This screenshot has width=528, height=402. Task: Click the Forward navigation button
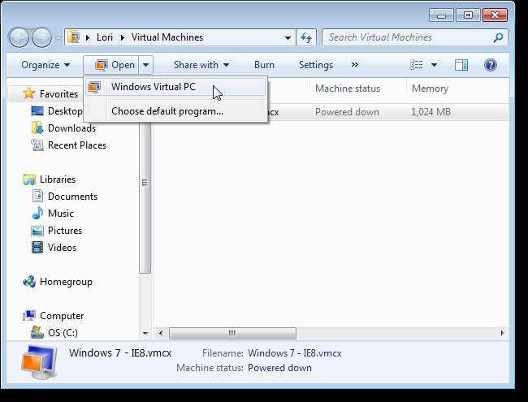click(41, 37)
